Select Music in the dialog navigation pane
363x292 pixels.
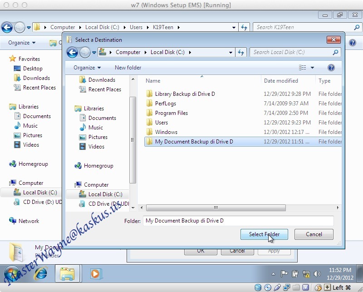tap(91, 128)
